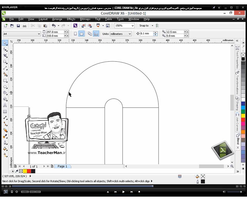Select the Spiral tool
247x201 pixels.
point(5,93)
